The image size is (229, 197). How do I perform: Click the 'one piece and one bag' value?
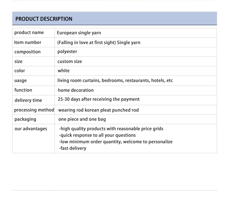(x=82, y=119)
